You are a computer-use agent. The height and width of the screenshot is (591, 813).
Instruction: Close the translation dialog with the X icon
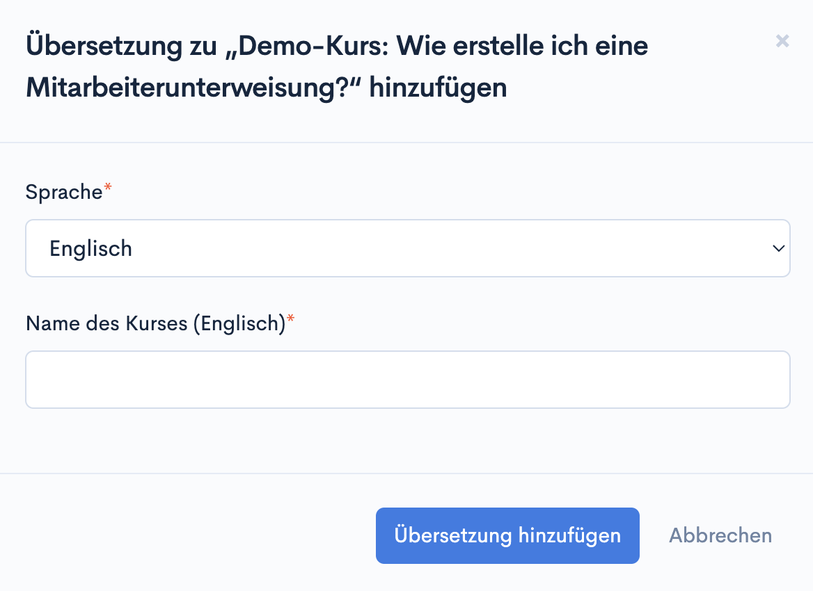click(782, 41)
